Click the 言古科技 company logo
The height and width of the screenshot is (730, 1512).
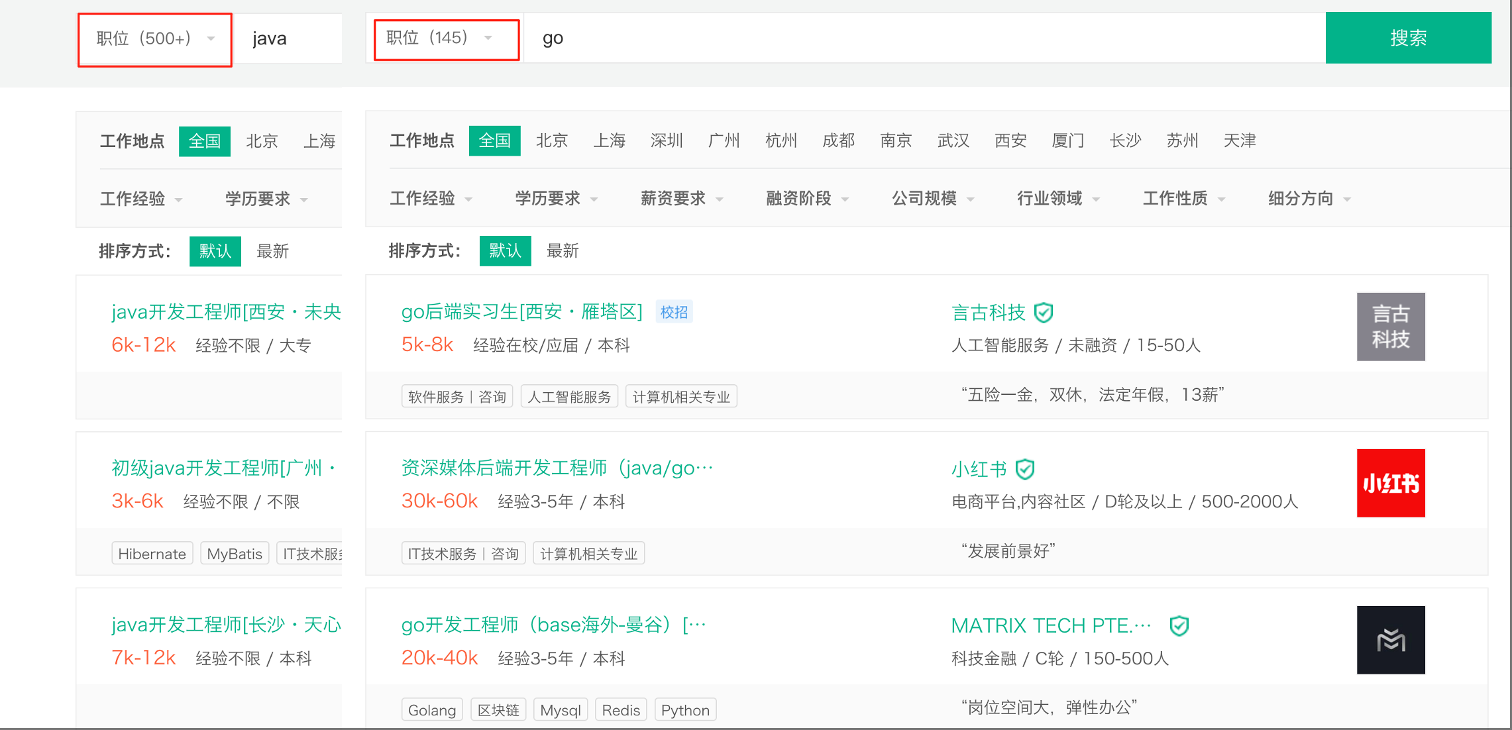point(1390,327)
